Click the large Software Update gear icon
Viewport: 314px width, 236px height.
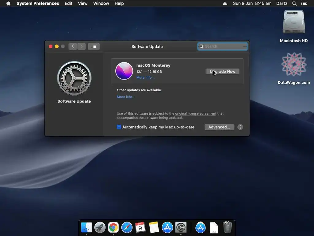74,78
